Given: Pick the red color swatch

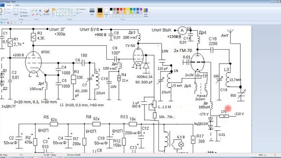Looking at the screenshot, I should tap(121, 9).
